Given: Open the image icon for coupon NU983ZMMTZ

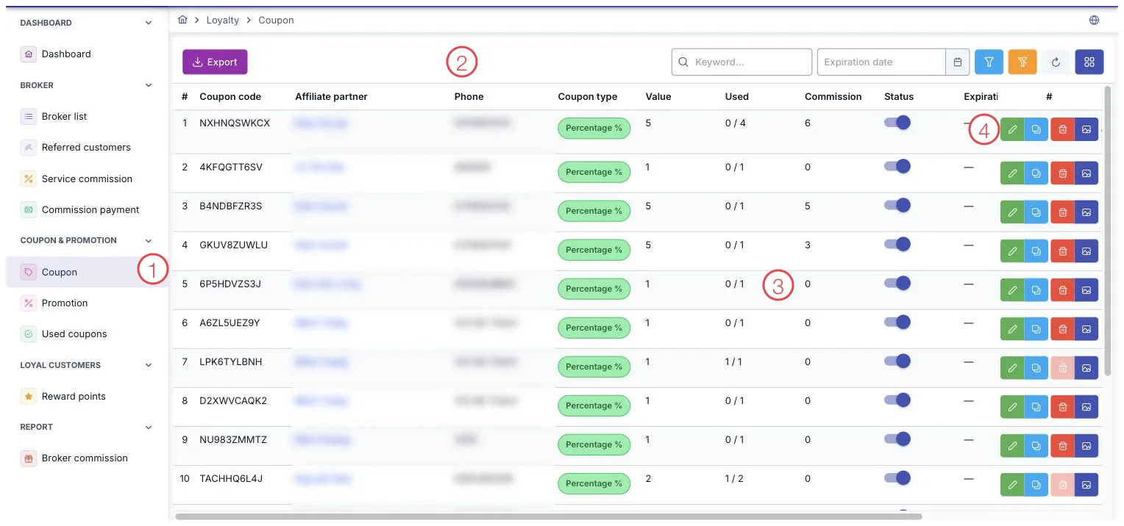Looking at the screenshot, I should pyautogui.click(x=1086, y=445).
